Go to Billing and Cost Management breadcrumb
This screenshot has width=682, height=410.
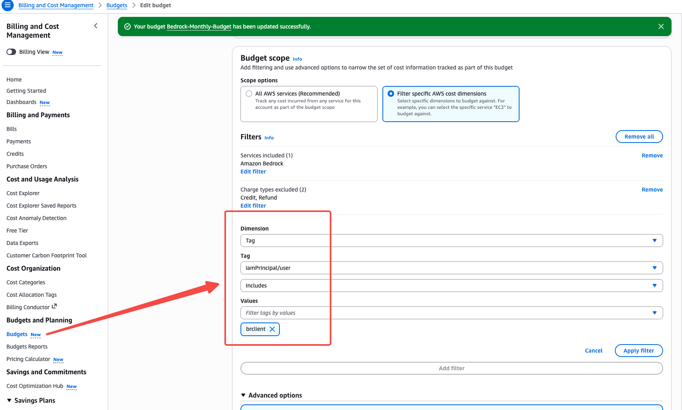pyautogui.click(x=56, y=5)
